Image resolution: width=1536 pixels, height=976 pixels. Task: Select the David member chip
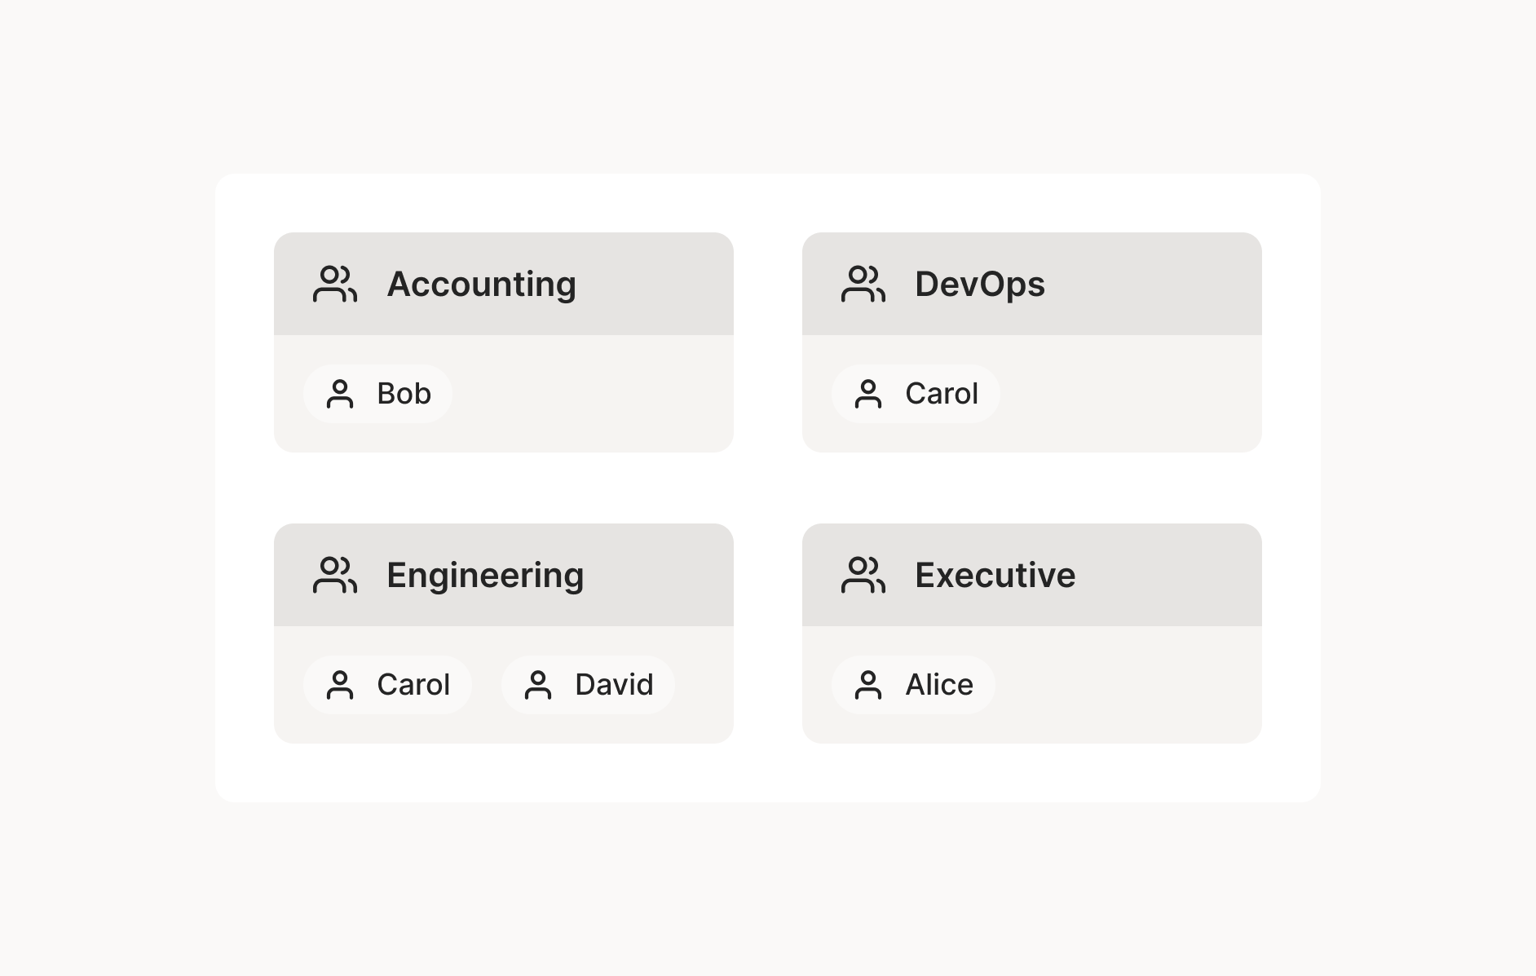589,685
